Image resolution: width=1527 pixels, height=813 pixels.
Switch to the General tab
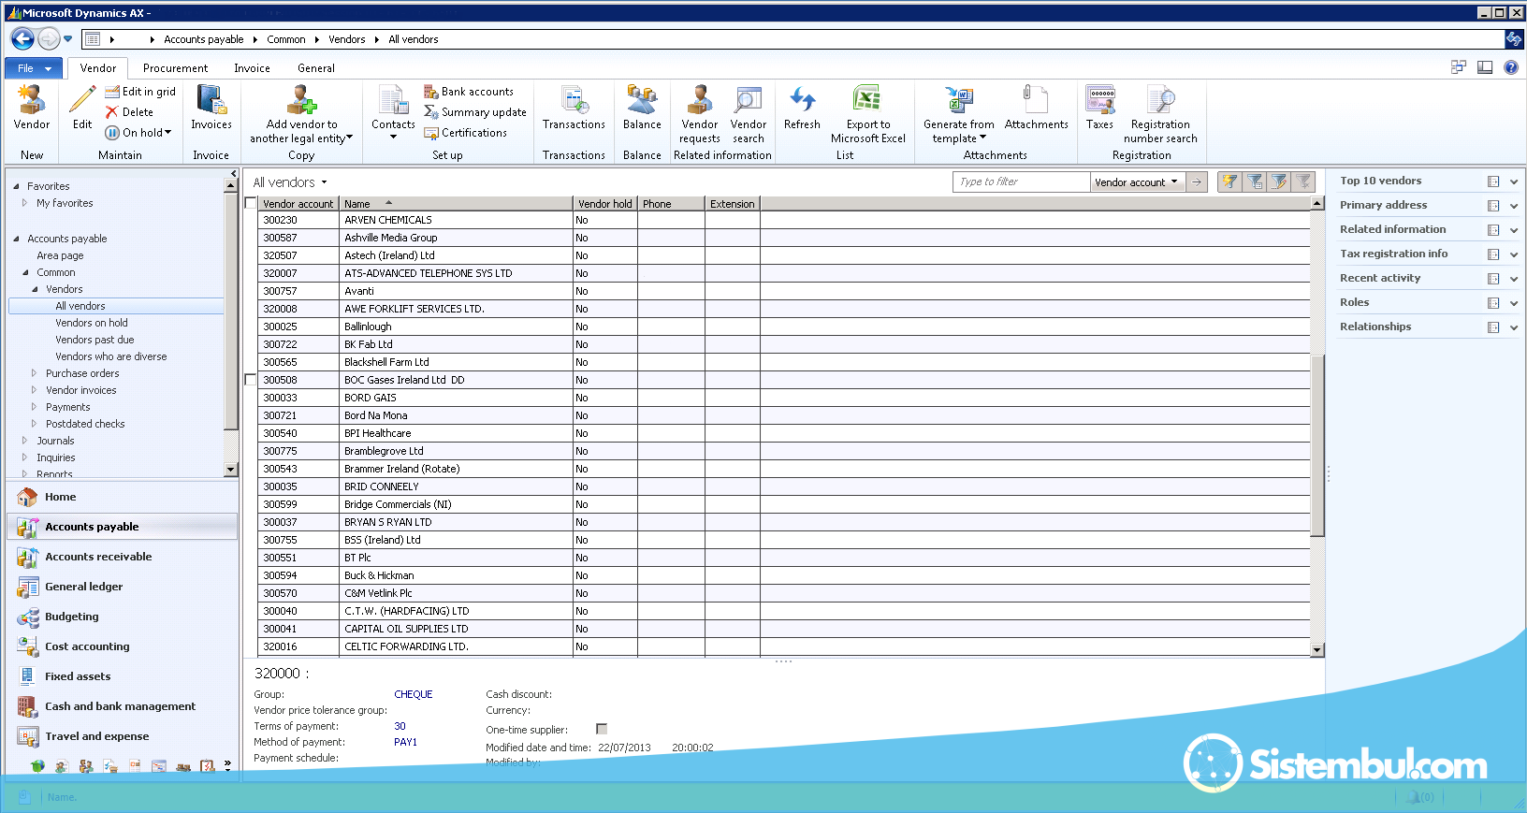[x=316, y=68]
